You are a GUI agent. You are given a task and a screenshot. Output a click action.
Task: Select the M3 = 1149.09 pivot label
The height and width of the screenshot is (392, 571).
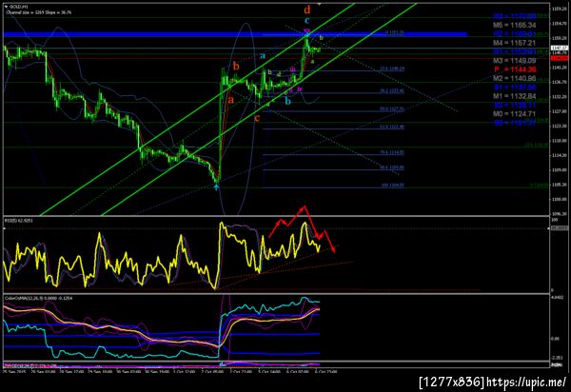point(515,61)
